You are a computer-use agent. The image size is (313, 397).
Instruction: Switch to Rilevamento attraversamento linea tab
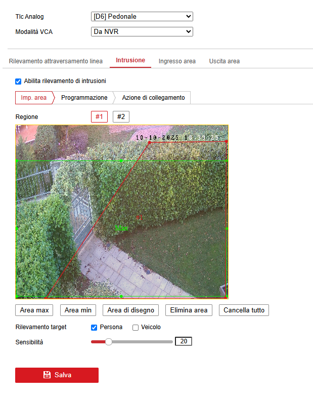[x=56, y=61]
